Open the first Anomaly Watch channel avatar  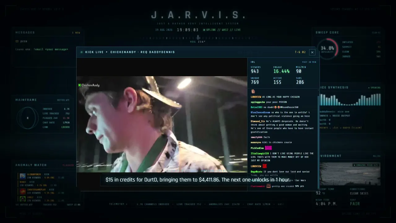coord(23,176)
